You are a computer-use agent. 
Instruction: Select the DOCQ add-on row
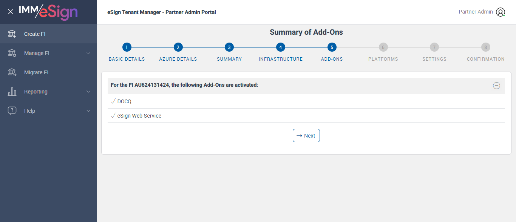[124, 101]
